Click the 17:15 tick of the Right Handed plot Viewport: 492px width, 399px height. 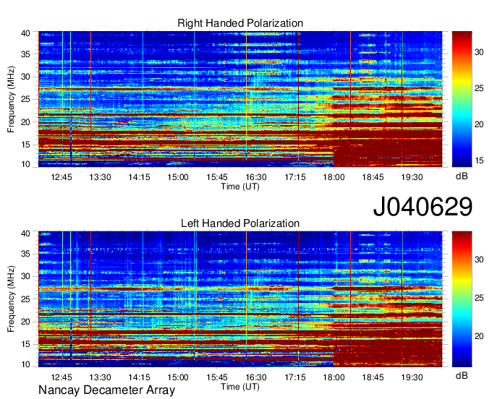click(295, 177)
